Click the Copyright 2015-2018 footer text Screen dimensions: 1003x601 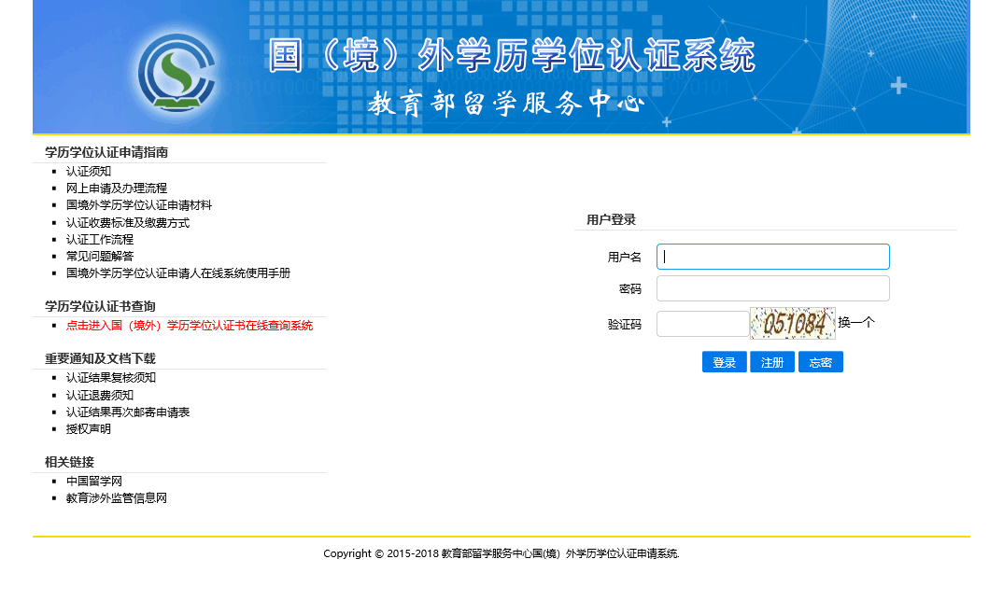pyautogui.click(x=501, y=553)
